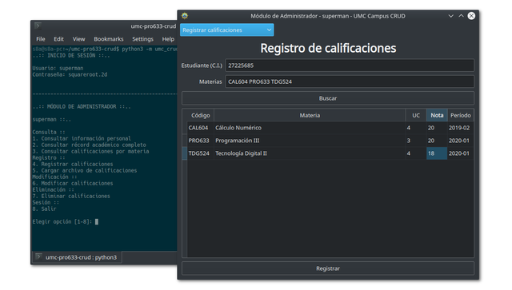The image size is (512, 290).
Task: Click '3. Consultar calificaciones por materia' terminal line
Action: tap(90, 151)
